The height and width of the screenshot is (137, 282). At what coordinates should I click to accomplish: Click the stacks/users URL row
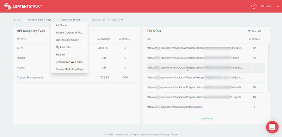pos(206,107)
